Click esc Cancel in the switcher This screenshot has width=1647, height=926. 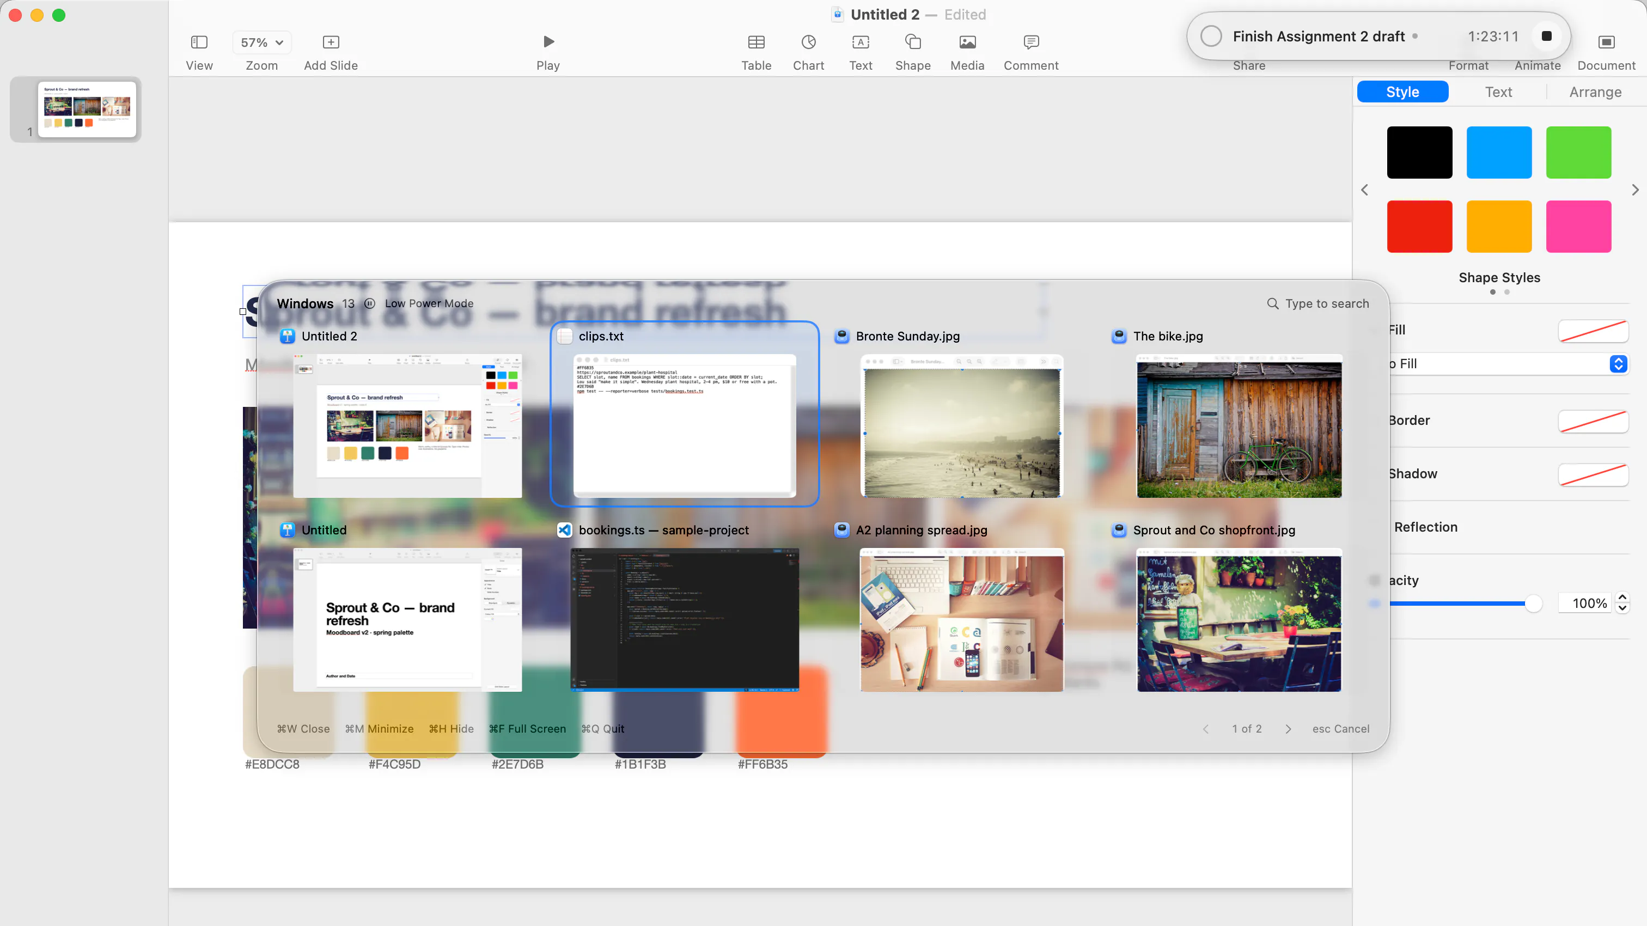pos(1341,729)
